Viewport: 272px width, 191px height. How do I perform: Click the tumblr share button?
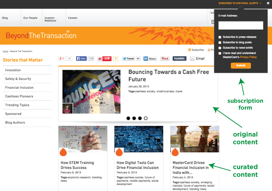click(179, 59)
